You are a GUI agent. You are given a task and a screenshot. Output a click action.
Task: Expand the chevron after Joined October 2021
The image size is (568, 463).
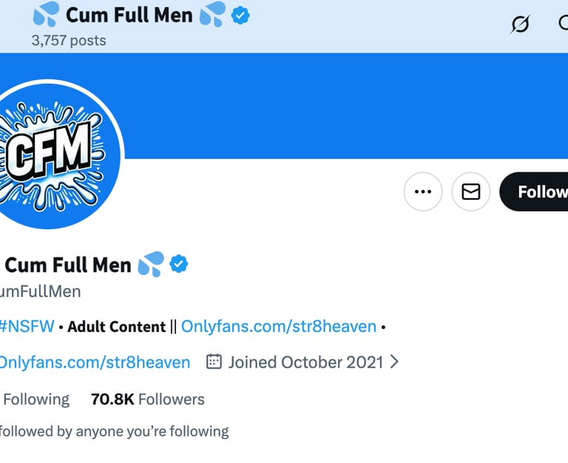[x=394, y=362]
